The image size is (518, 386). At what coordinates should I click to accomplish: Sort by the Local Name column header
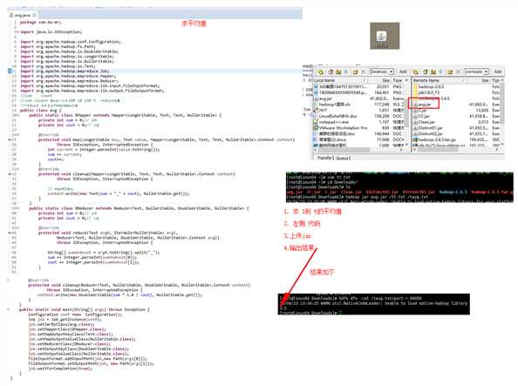coord(341,80)
